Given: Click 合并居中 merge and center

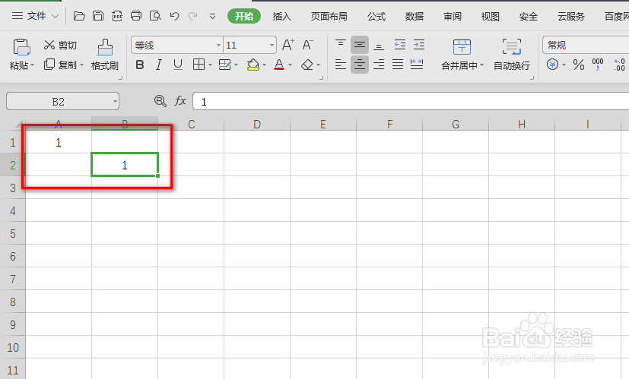Looking at the screenshot, I should (x=462, y=55).
